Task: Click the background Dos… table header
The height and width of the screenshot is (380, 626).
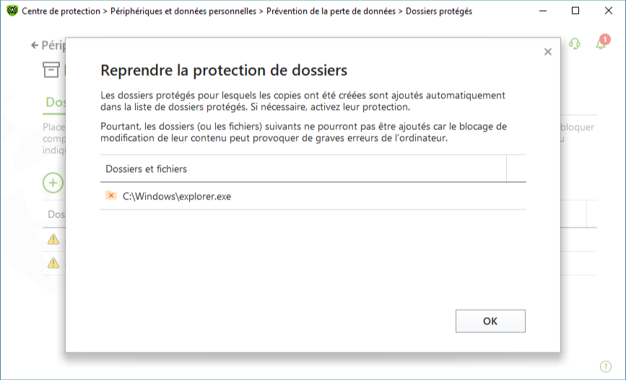Action: [54, 215]
